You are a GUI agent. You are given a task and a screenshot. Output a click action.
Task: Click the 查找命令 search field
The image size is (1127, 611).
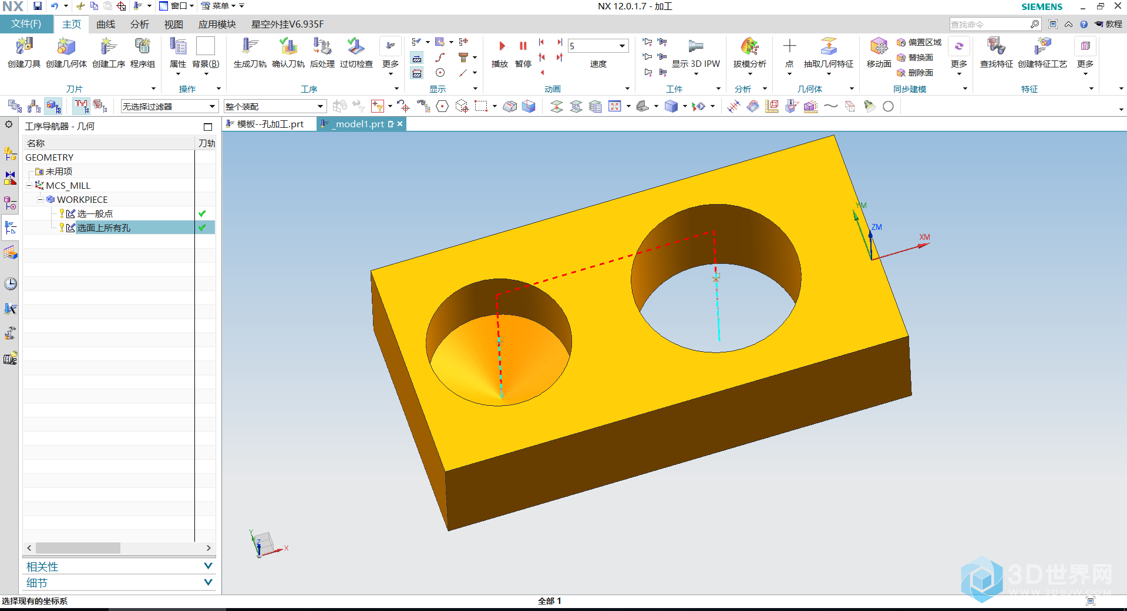coord(990,24)
